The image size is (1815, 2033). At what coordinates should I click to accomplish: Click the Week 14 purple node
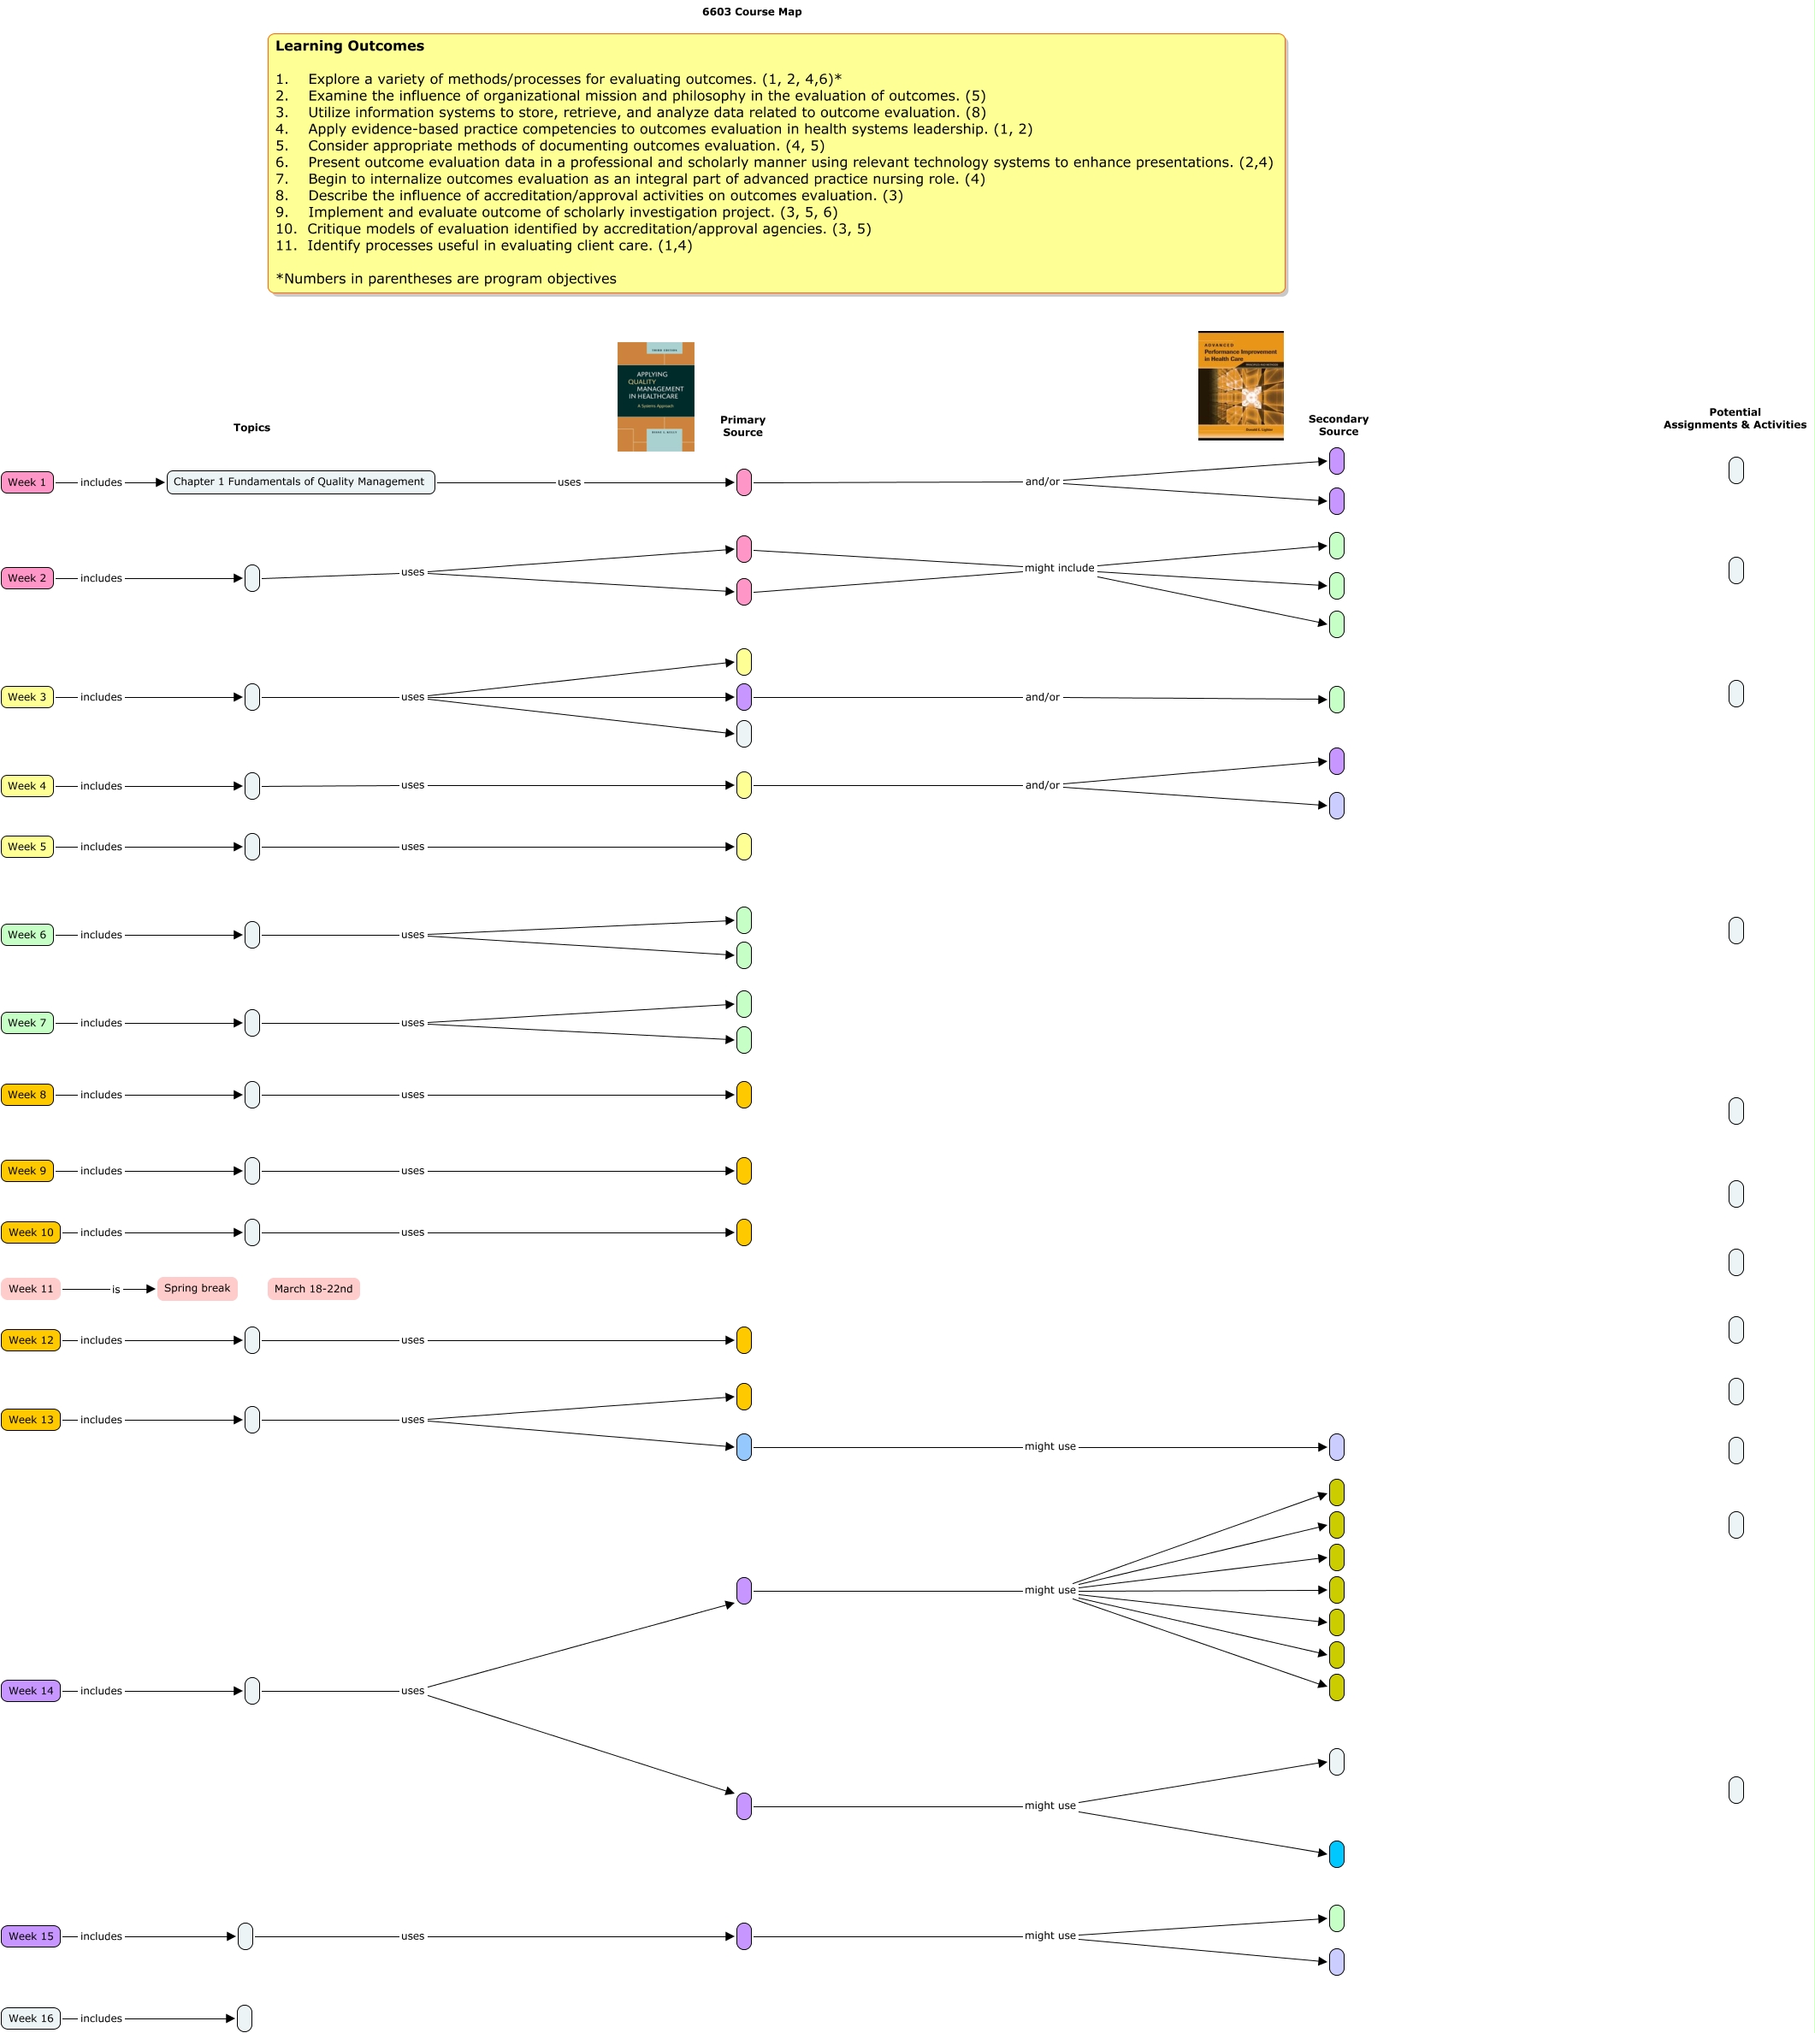[31, 1691]
